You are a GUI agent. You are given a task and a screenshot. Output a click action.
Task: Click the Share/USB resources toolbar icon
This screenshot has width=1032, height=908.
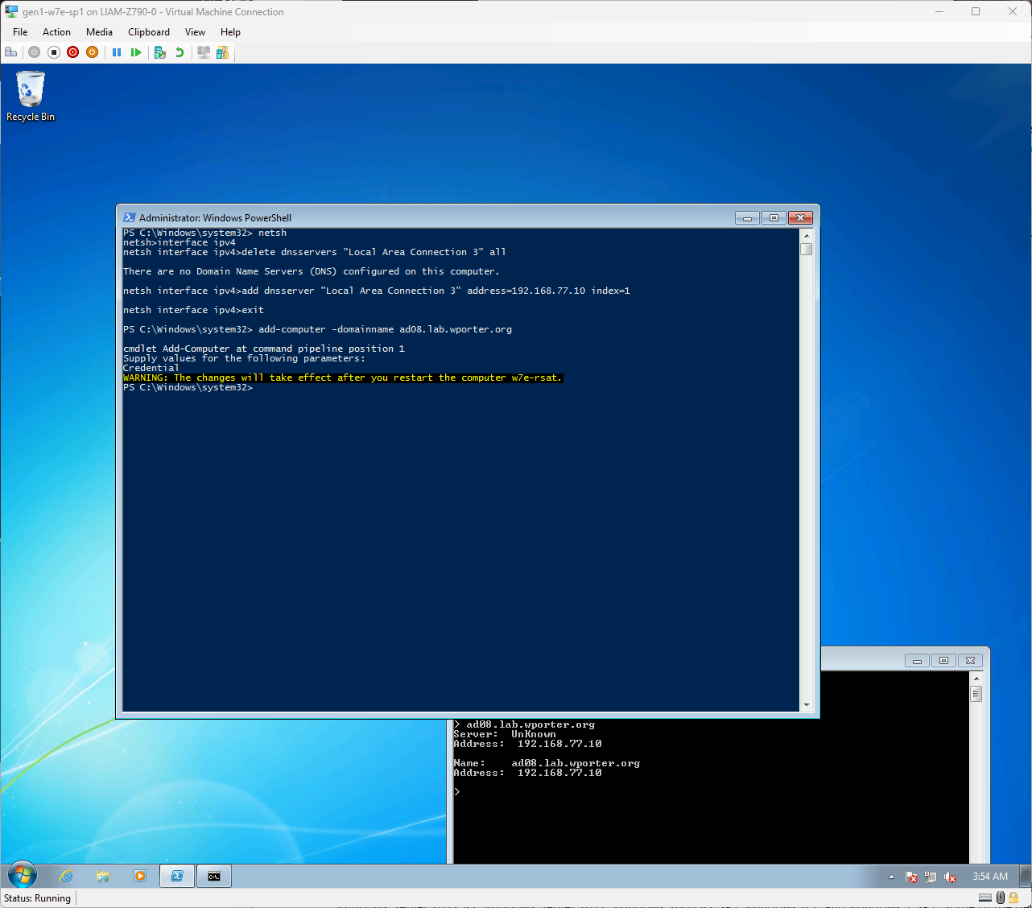click(222, 52)
